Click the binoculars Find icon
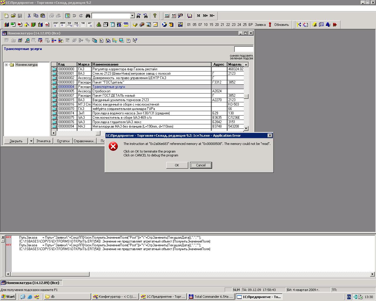The height and width of the screenshot is (301, 376). click(88, 16)
